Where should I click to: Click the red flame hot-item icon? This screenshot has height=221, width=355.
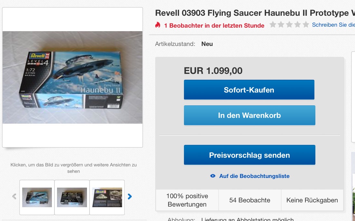(x=158, y=25)
